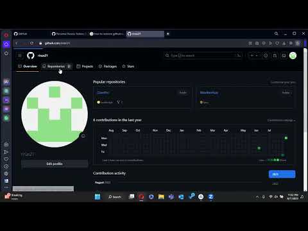Open the create new plus dropdown

tap(254, 56)
